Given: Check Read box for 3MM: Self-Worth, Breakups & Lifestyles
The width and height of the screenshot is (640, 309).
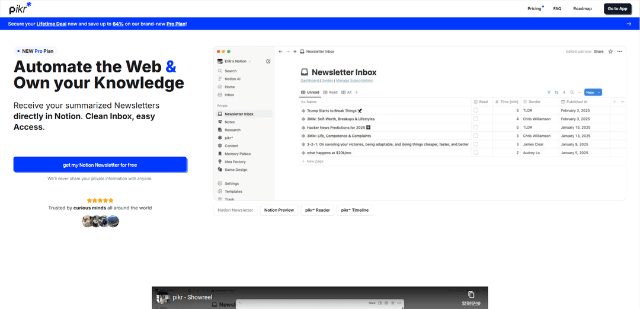Looking at the screenshot, I should pyautogui.click(x=475, y=119).
